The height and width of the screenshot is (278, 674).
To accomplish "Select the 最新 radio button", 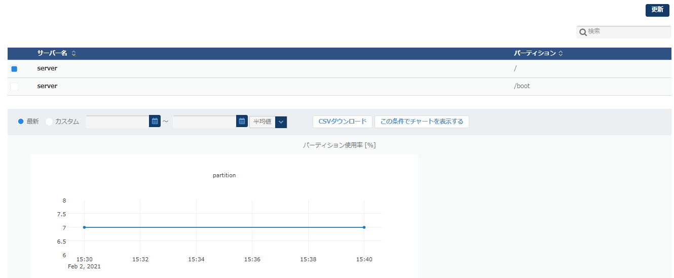I will (x=21, y=122).
